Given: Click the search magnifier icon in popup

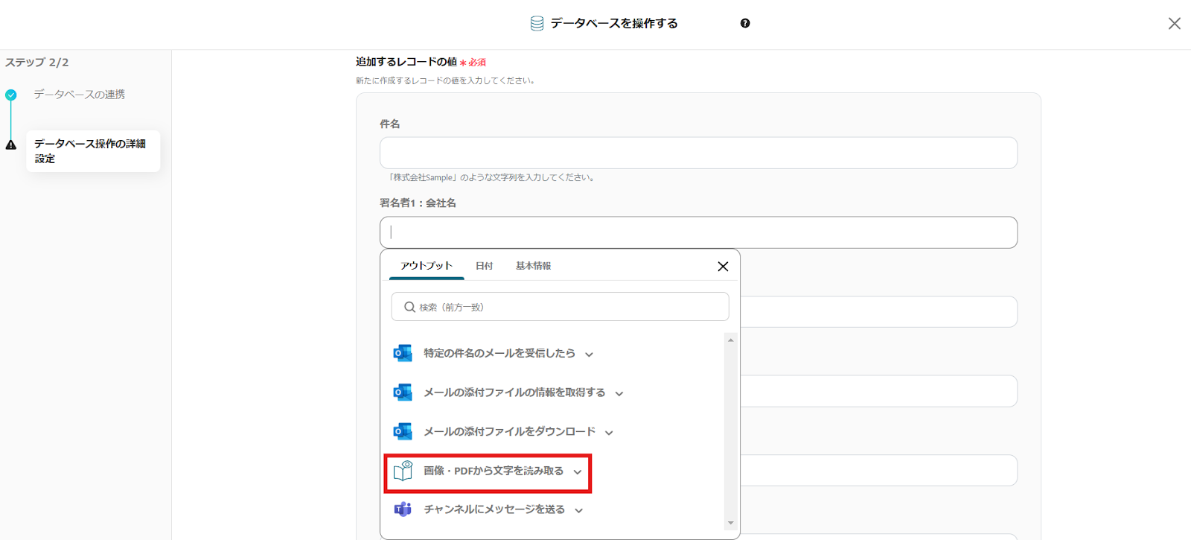Looking at the screenshot, I should click(x=409, y=307).
